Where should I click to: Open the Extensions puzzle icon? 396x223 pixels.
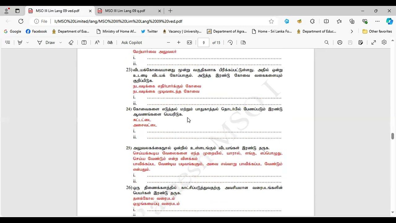(312, 21)
